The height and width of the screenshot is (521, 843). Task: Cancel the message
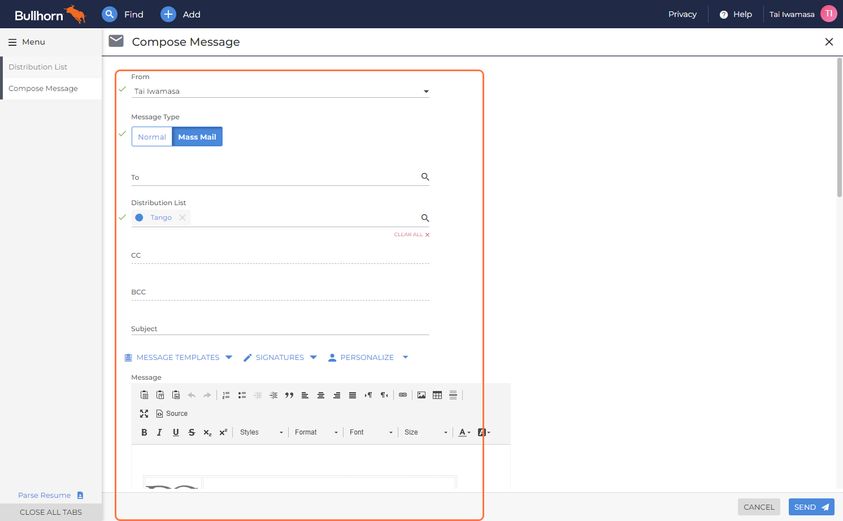[x=759, y=507]
